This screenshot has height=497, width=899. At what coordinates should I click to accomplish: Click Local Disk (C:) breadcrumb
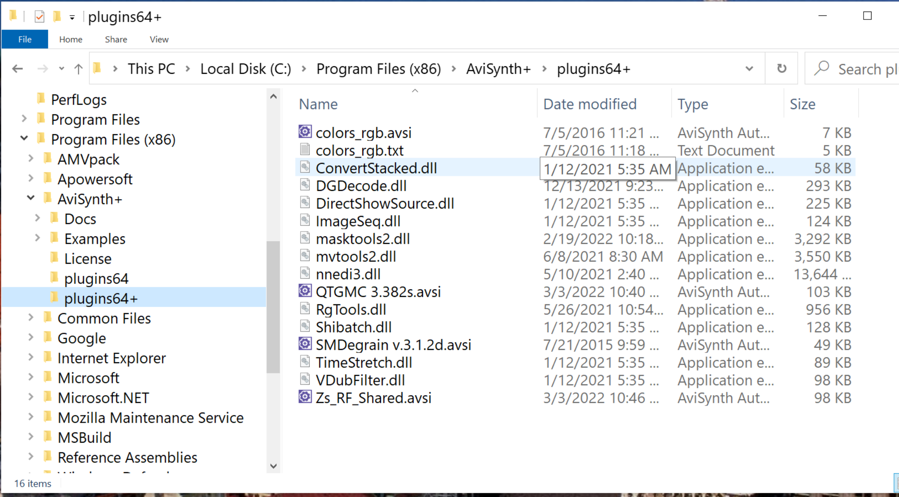[246, 69]
